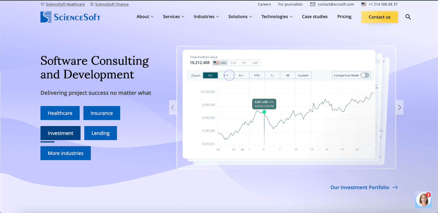
Task: Set chart zoom to 1m
Action: point(210,75)
